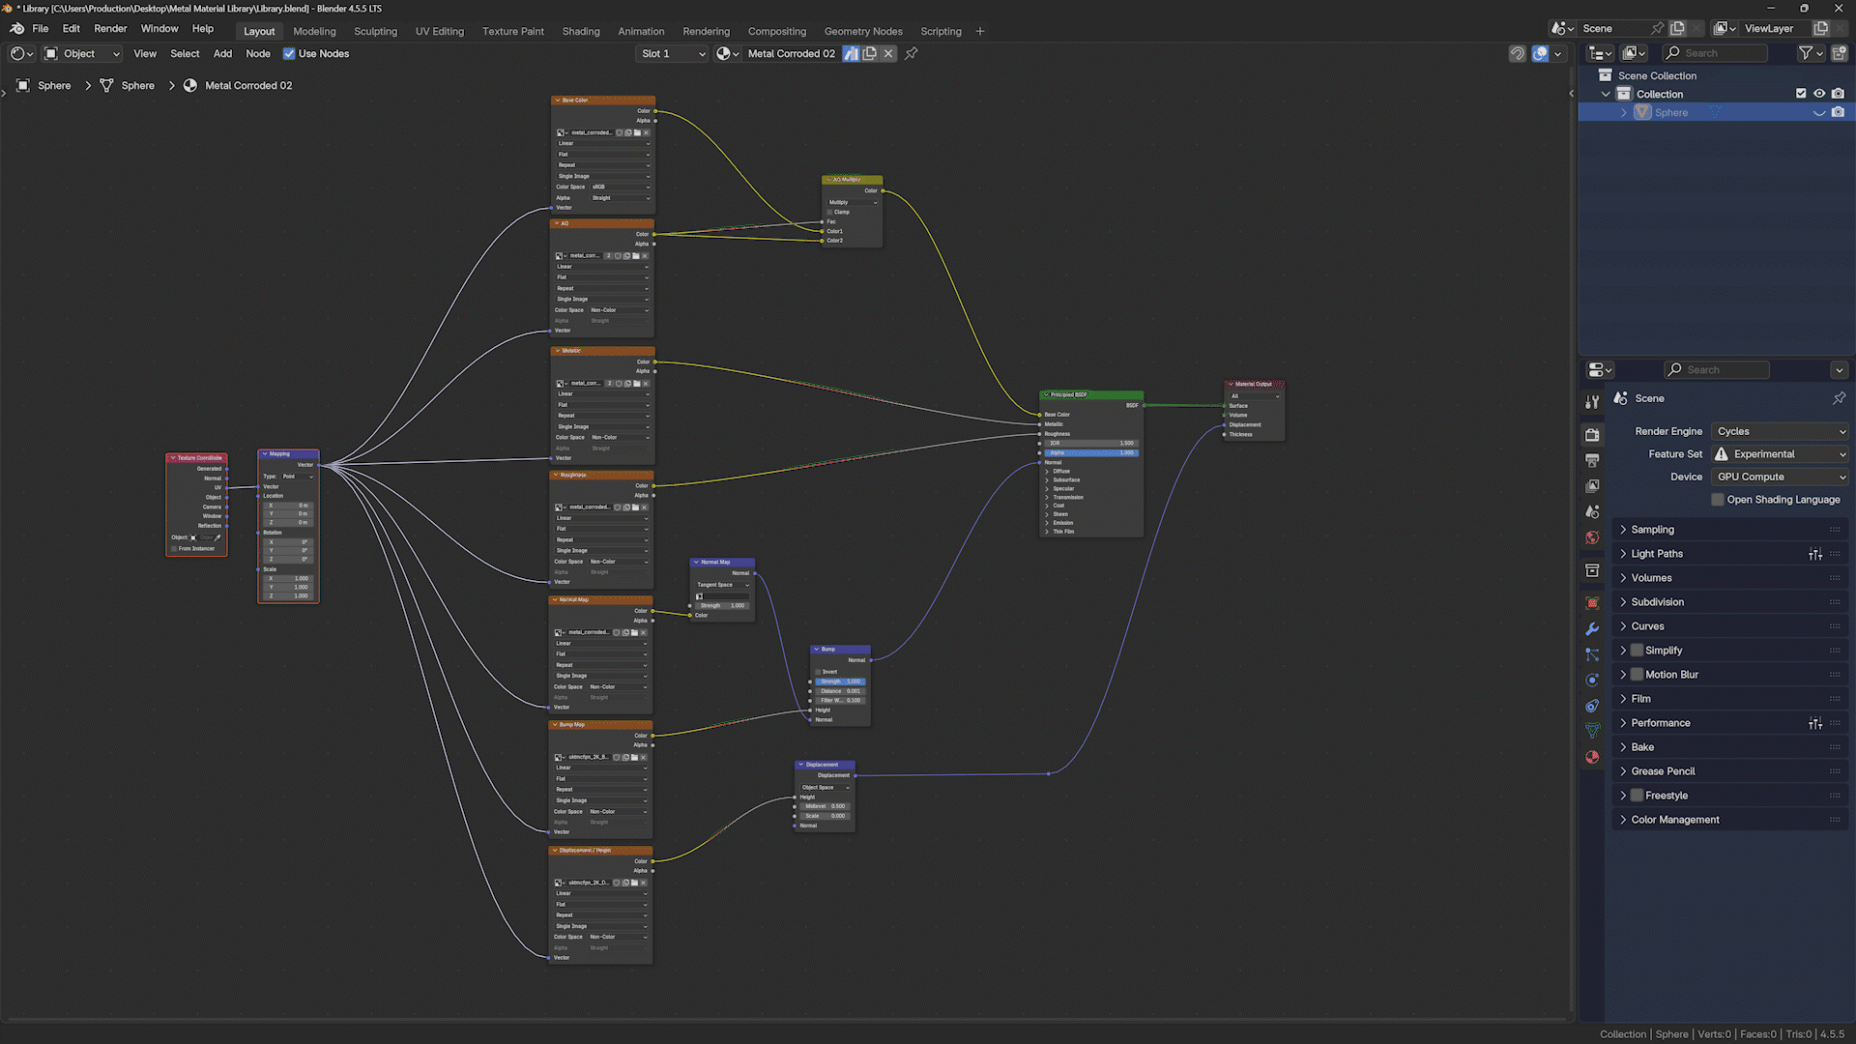Enable the Simplify checkbox

click(1637, 651)
